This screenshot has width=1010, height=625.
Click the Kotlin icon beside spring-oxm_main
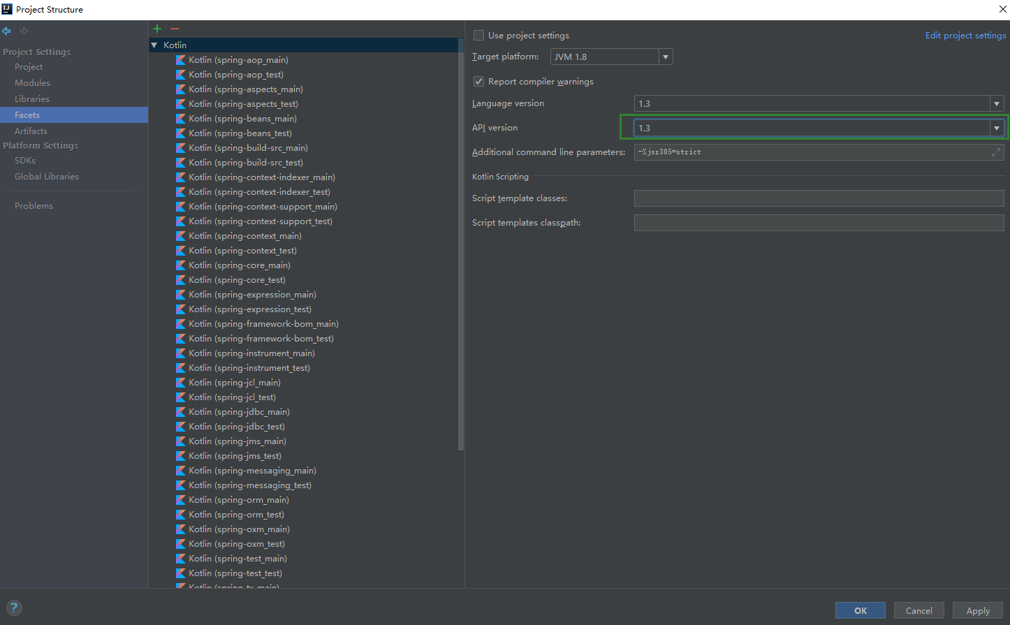[181, 529]
